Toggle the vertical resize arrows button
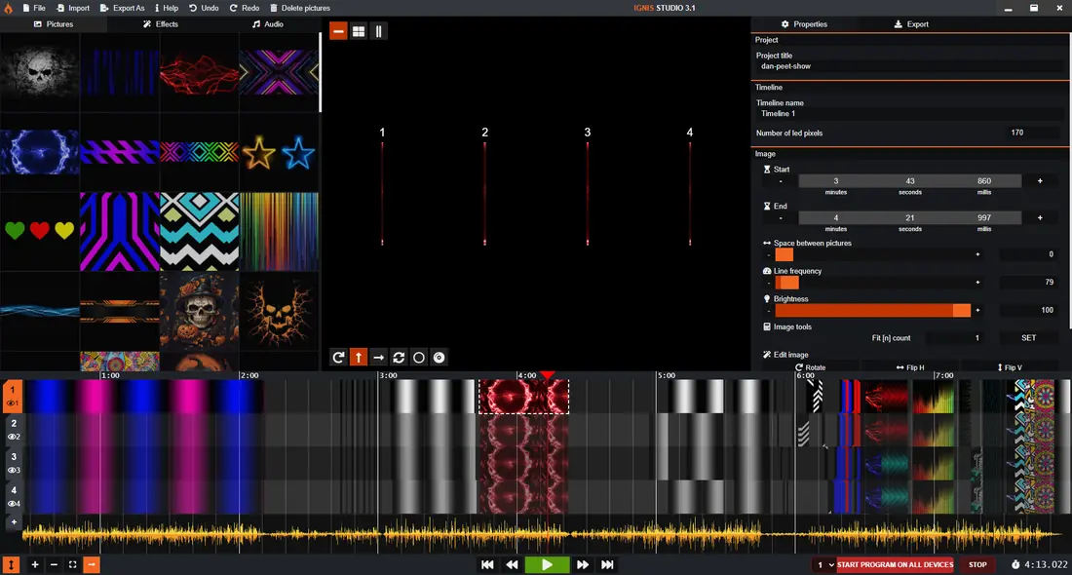Screen dimensions: 1072x575 point(12,564)
